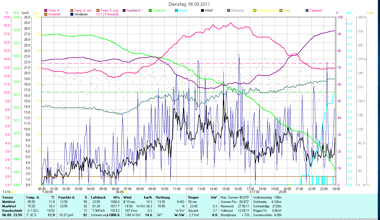Click the Taupunkt legend label
380x220 pixels.
(x=316, y=10)
